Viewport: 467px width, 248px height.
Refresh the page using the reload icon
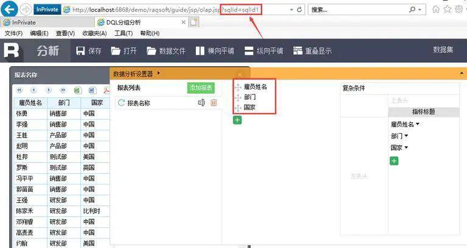pyautogui.click(x=300, y=10)
